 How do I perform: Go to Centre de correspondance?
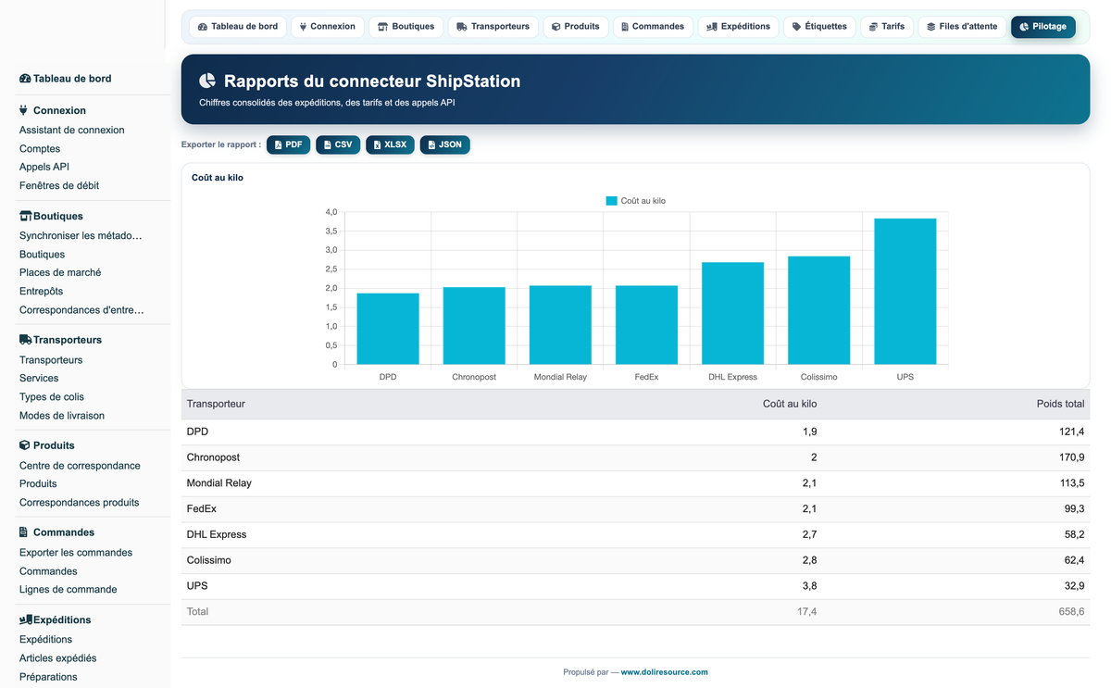tap(80, 466)
